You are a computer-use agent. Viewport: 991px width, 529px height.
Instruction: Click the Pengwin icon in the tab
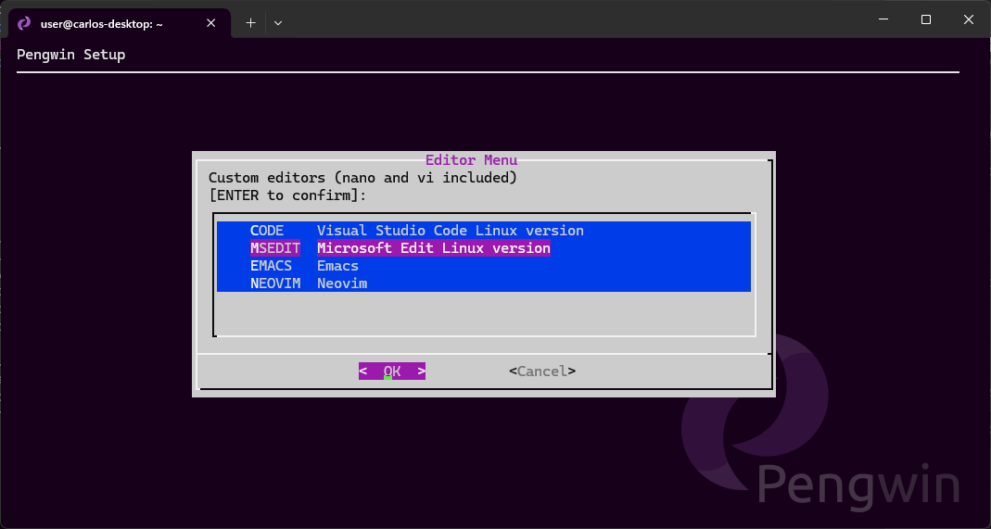pyautogui.click(x=24, y=23)
